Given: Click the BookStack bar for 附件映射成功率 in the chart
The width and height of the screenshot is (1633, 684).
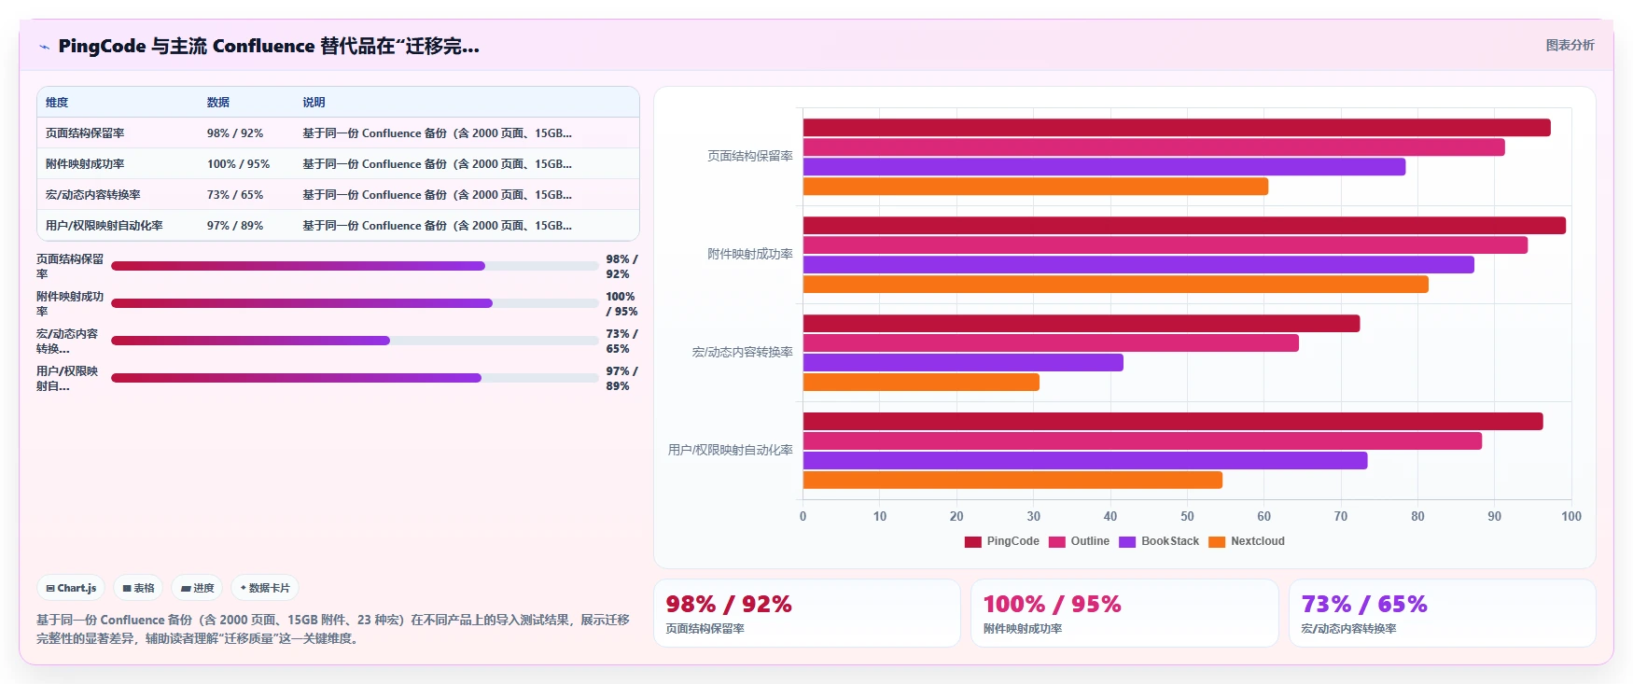Looking at the screenshot, I should point(1138,265).
